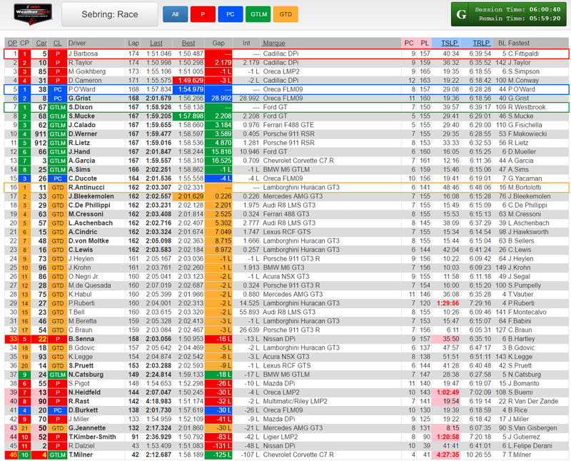
Task: Sort by TSLP column header
Action: 449,43
